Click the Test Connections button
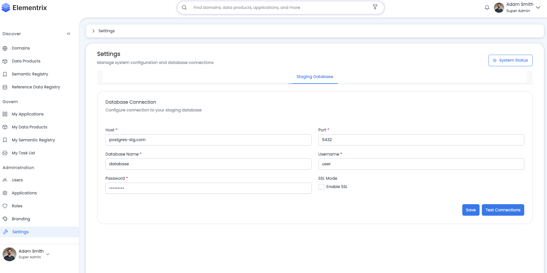547x273 pixels. tap(503, 210)
